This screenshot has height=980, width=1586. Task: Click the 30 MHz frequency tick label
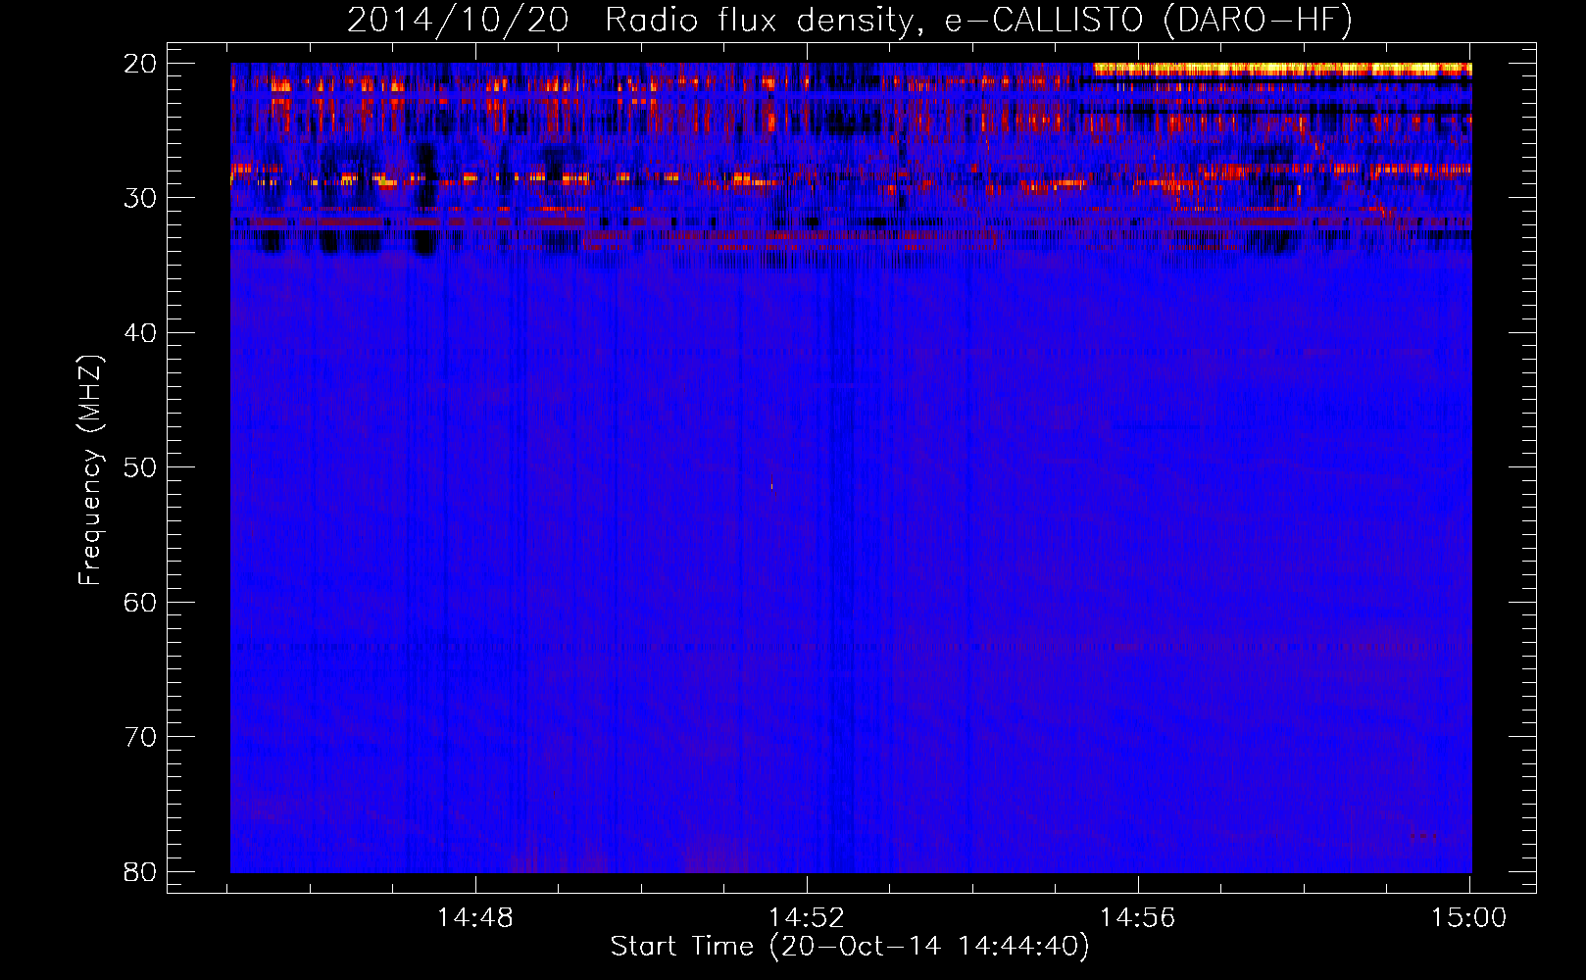[140, 198]
